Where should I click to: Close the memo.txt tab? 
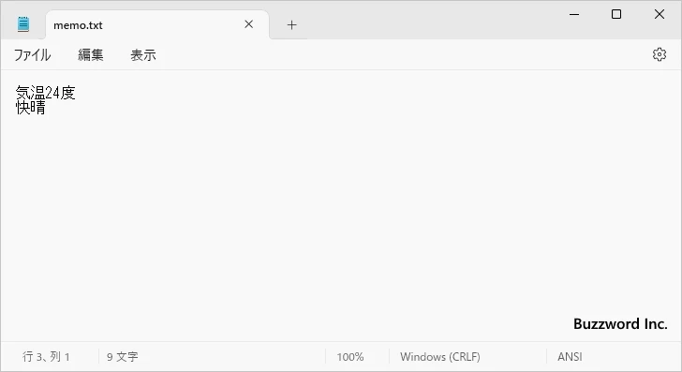[x=249, y=24]
